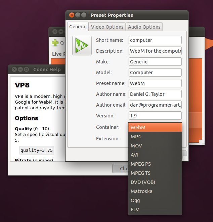The height and width of the screenshot is (222, 213).
Task: Click the Short name text field
Action: point(155,40)
